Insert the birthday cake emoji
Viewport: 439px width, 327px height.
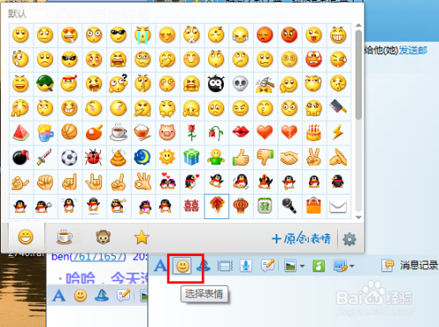coord(313,132)
